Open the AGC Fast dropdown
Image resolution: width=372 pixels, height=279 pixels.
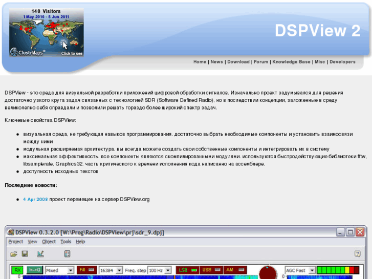point(300,270)
